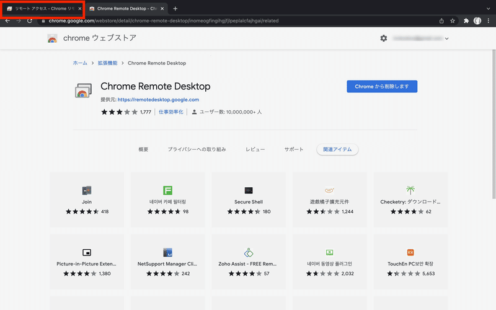Open the 概要 tab

tap(143, 149)
